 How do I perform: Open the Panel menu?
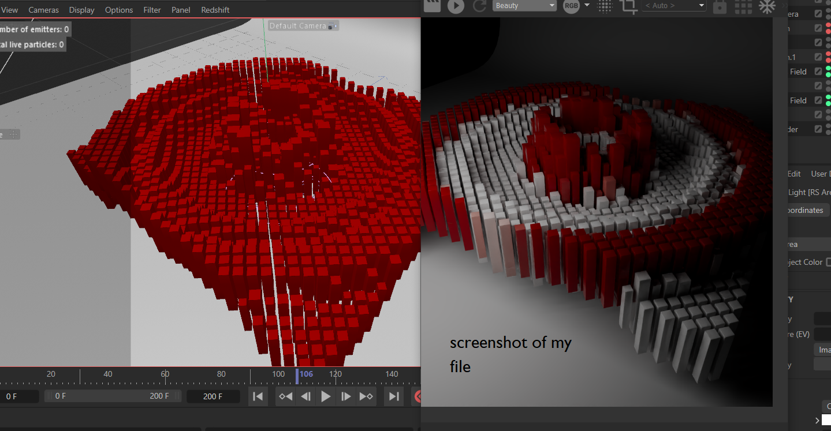(x=181, y=10)
